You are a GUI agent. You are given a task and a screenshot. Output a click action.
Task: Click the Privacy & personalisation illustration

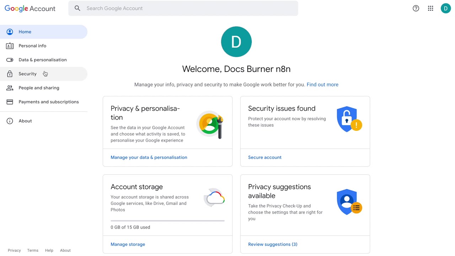pyautogui.click(x=210, y=125)
